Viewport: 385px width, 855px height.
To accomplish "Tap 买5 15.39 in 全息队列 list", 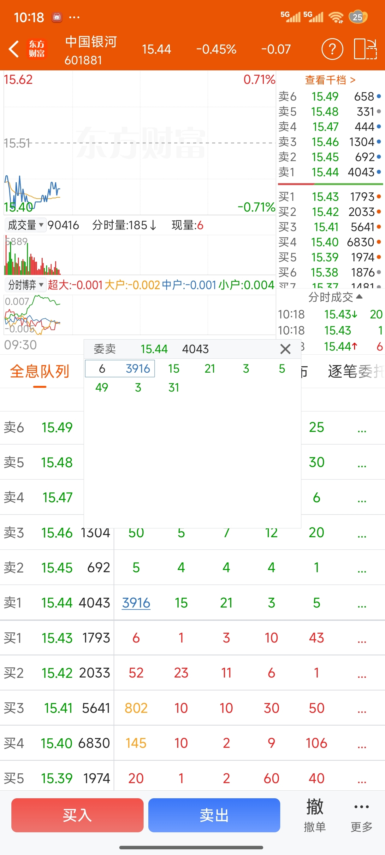I will point(57,778).
